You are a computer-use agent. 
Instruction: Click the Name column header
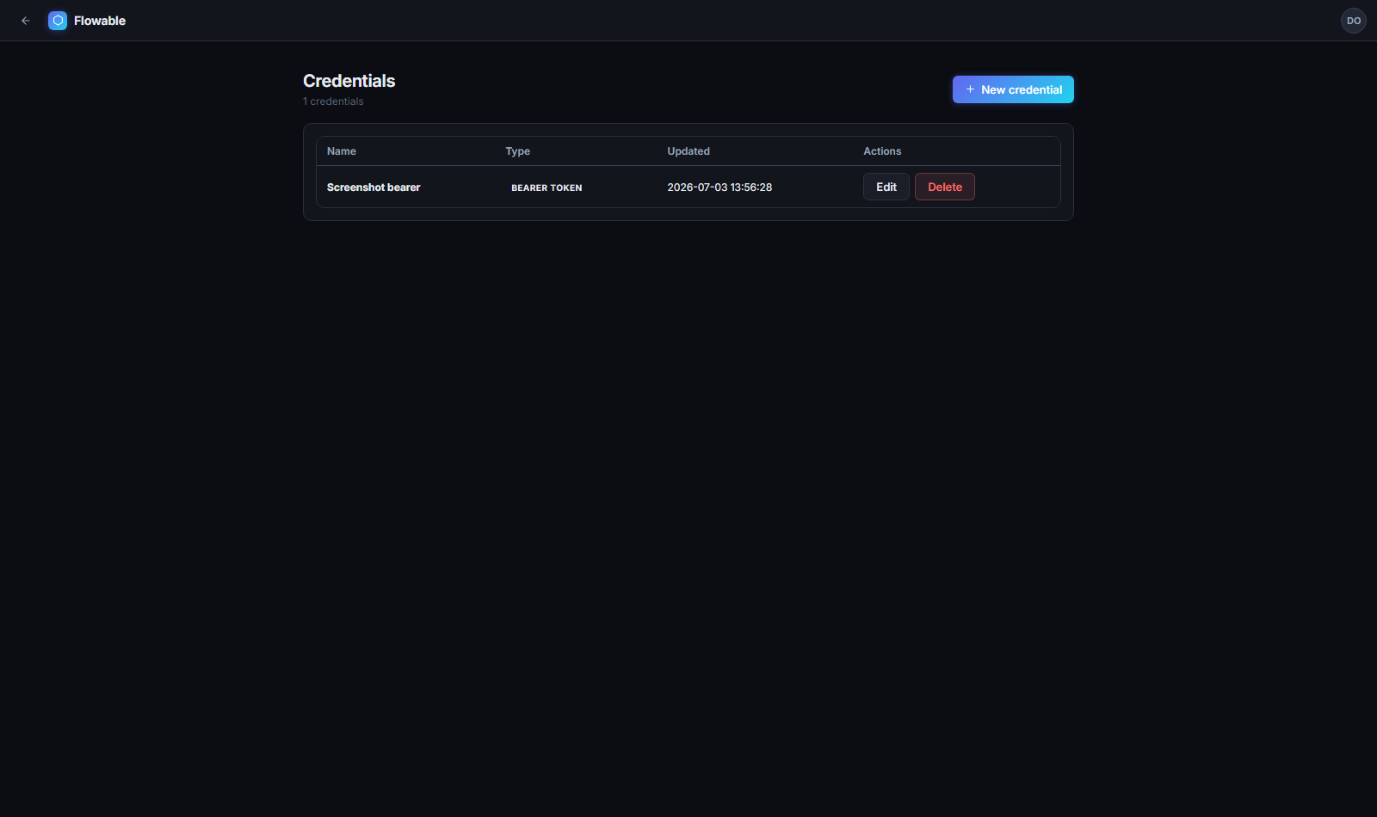coord(342,151)
